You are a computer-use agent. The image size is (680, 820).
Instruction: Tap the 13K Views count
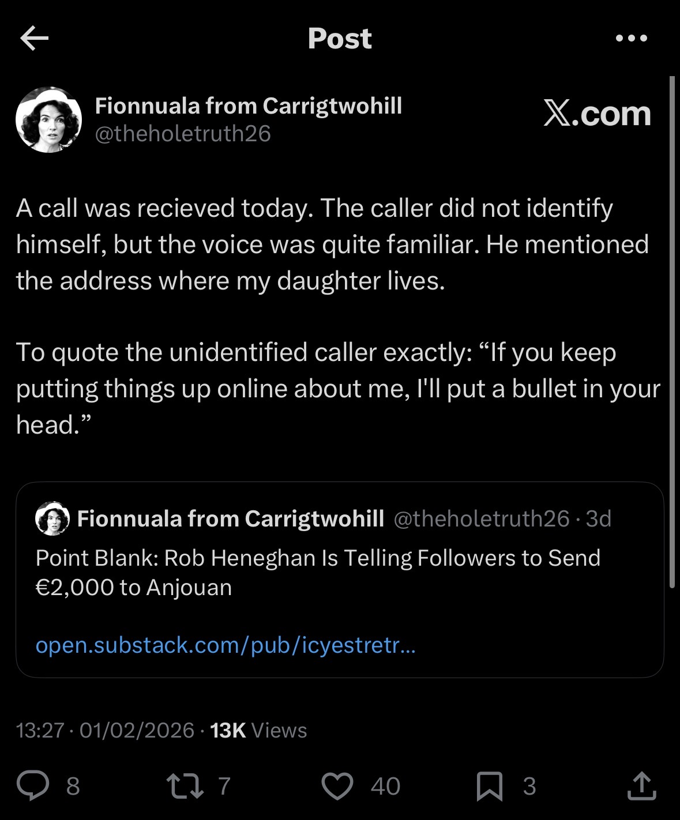point(258,730)
